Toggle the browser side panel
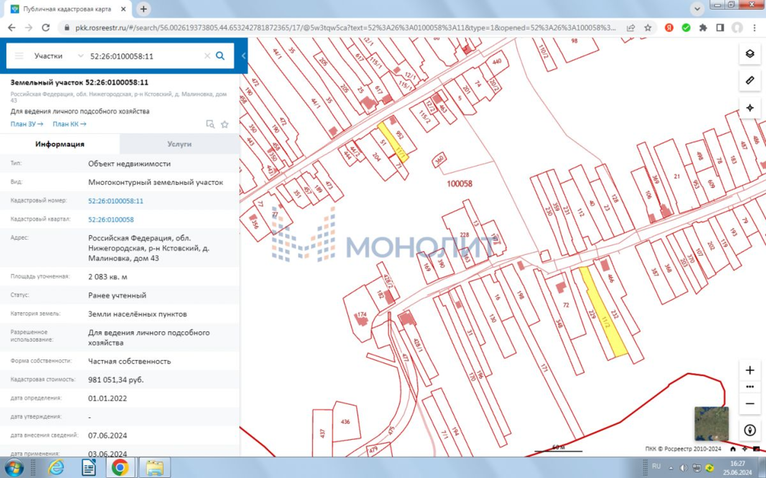Viewport: 766px width, 478px height. click(720, 28)
